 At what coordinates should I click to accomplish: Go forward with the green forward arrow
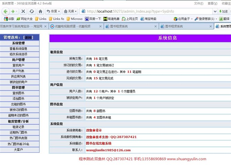(13, 11)
